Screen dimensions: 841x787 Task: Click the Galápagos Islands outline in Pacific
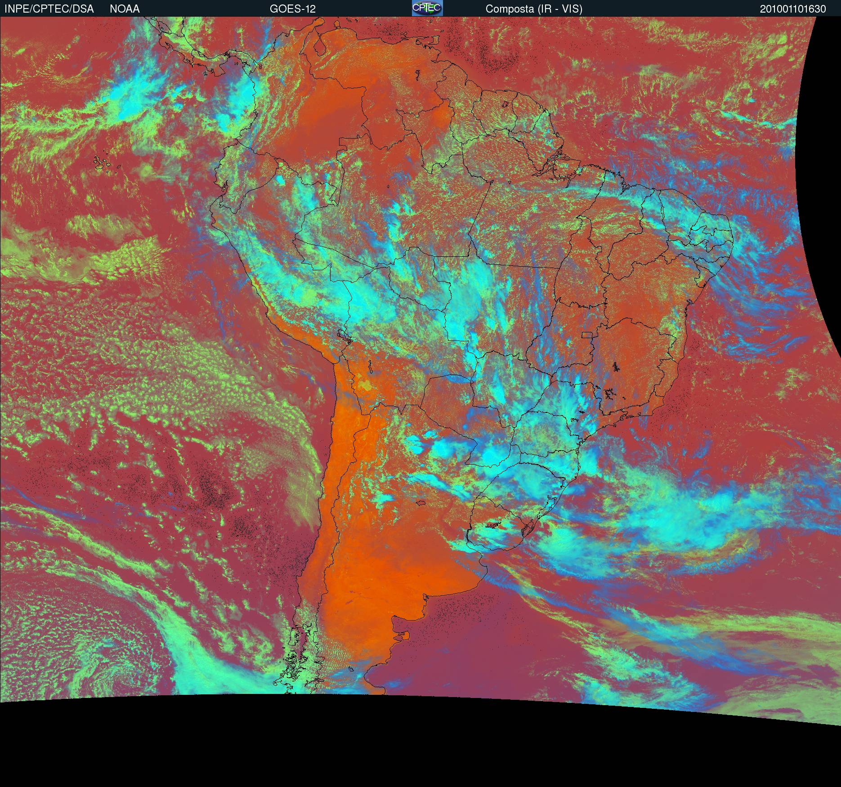(x=106, y=164)
